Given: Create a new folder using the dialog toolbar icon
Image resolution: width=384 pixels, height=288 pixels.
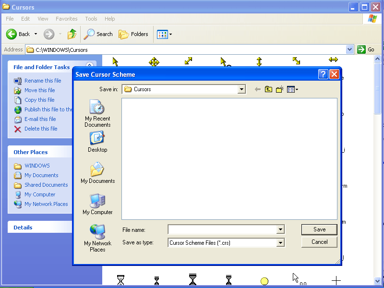Looking at the screenshot, I should [279, 89].
